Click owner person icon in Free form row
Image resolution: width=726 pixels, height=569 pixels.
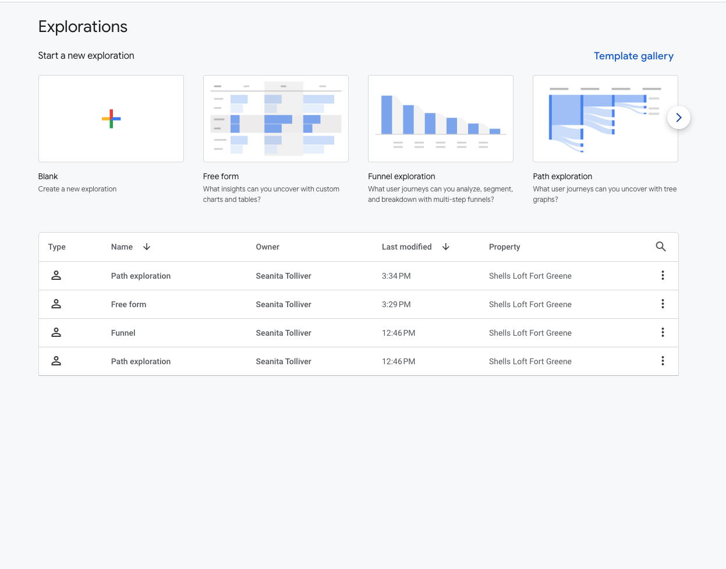(x=56, y=304)
